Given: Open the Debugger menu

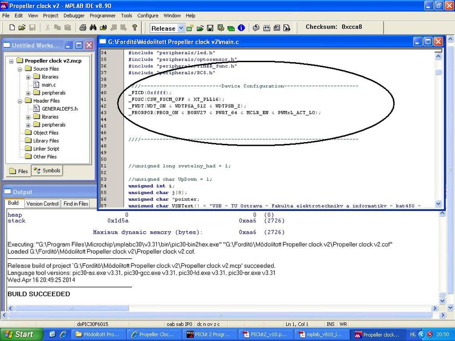Looking at the screenshot, I should tap(74, 16).
